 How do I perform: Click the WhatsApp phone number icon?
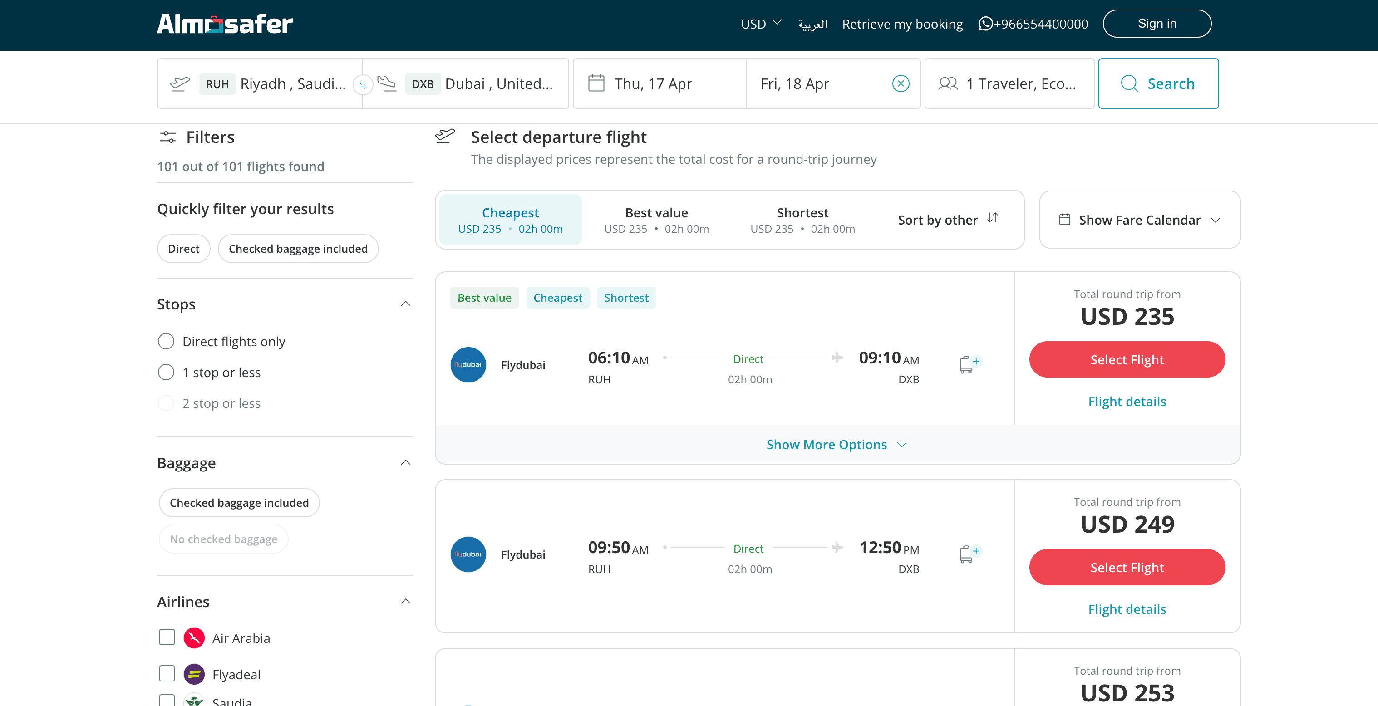(985, 24)
